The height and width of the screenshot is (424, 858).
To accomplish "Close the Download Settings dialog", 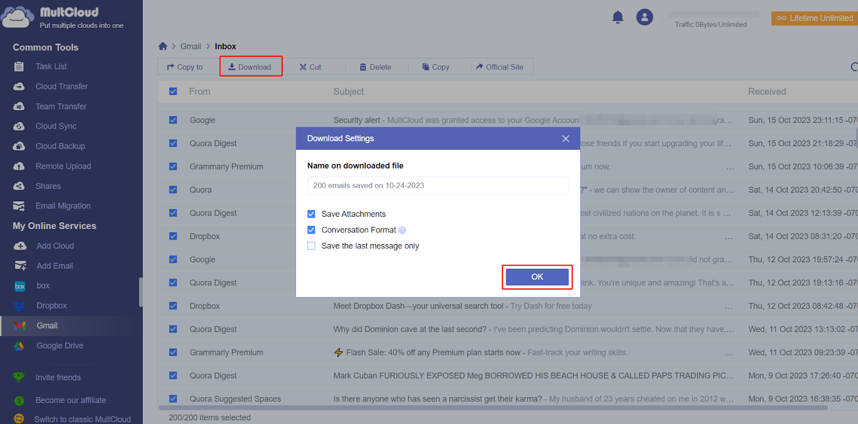I will (x=566, y=139).
